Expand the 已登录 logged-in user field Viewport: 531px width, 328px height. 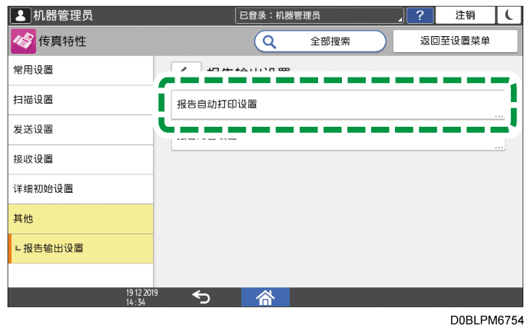320,15
